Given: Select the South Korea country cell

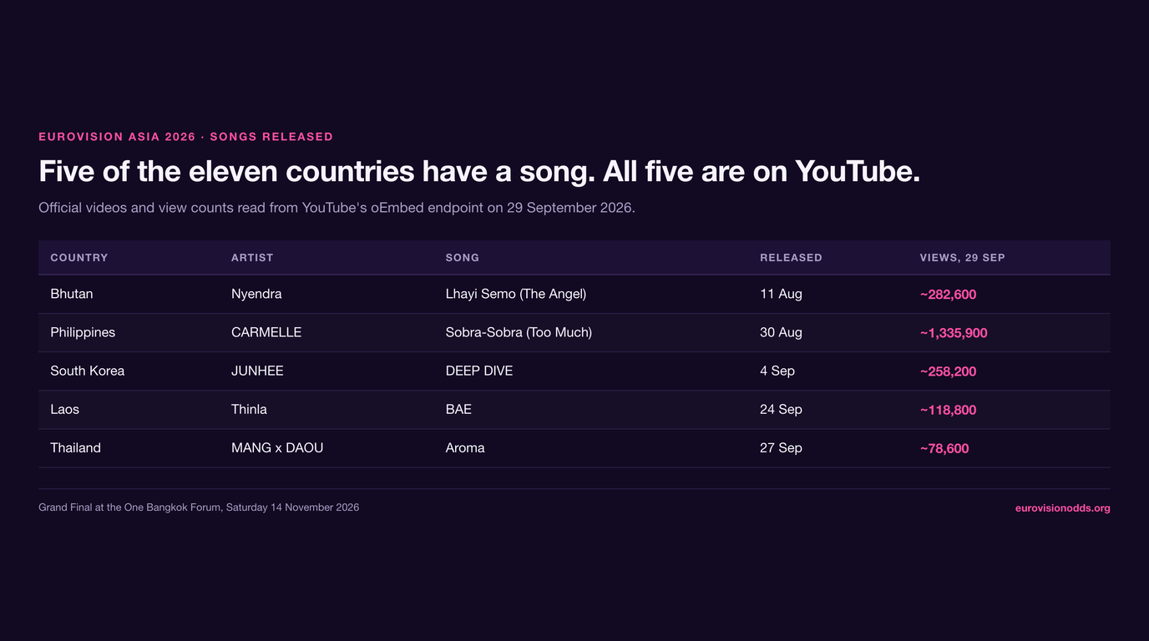Looking at the screenshot, I should point(88,371).
